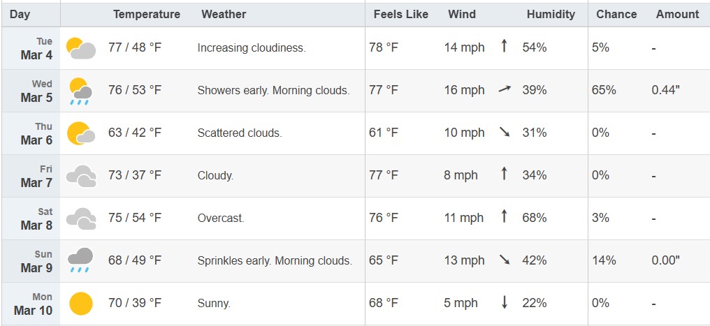Click the rain cloud icon for Sun Mar 9
Image resolution: width=710 pixels, height=326 pixels.
point(80,260)
